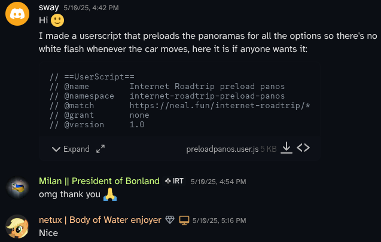Click the praying hands emoji
Viewport: 381px width, 242px height.
pos(109,194)
